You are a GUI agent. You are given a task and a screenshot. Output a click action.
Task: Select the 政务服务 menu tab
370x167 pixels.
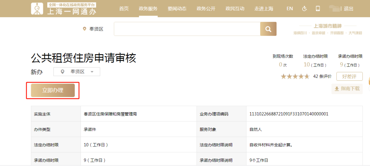click(x=148, y=9)
